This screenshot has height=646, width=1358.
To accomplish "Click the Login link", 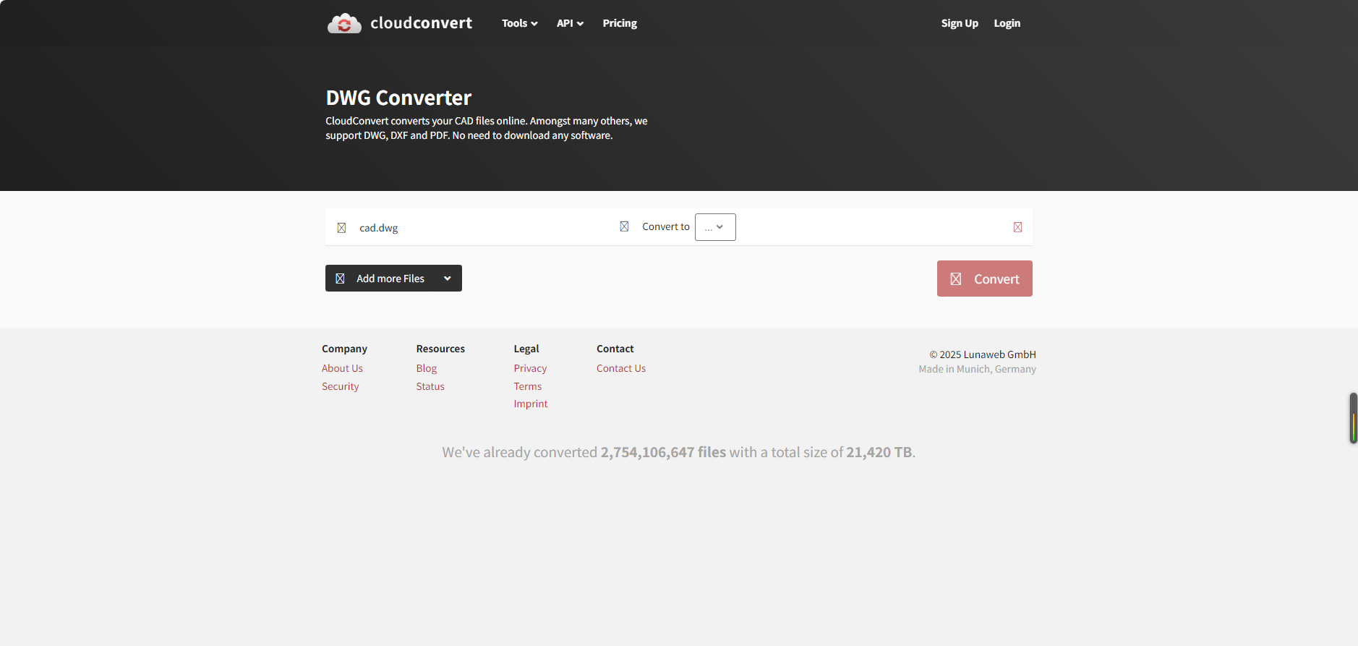I will click(x=1007, y=23).
